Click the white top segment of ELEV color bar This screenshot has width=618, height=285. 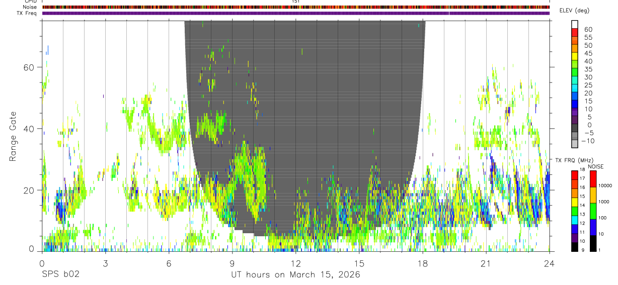[x=575, y=24]
